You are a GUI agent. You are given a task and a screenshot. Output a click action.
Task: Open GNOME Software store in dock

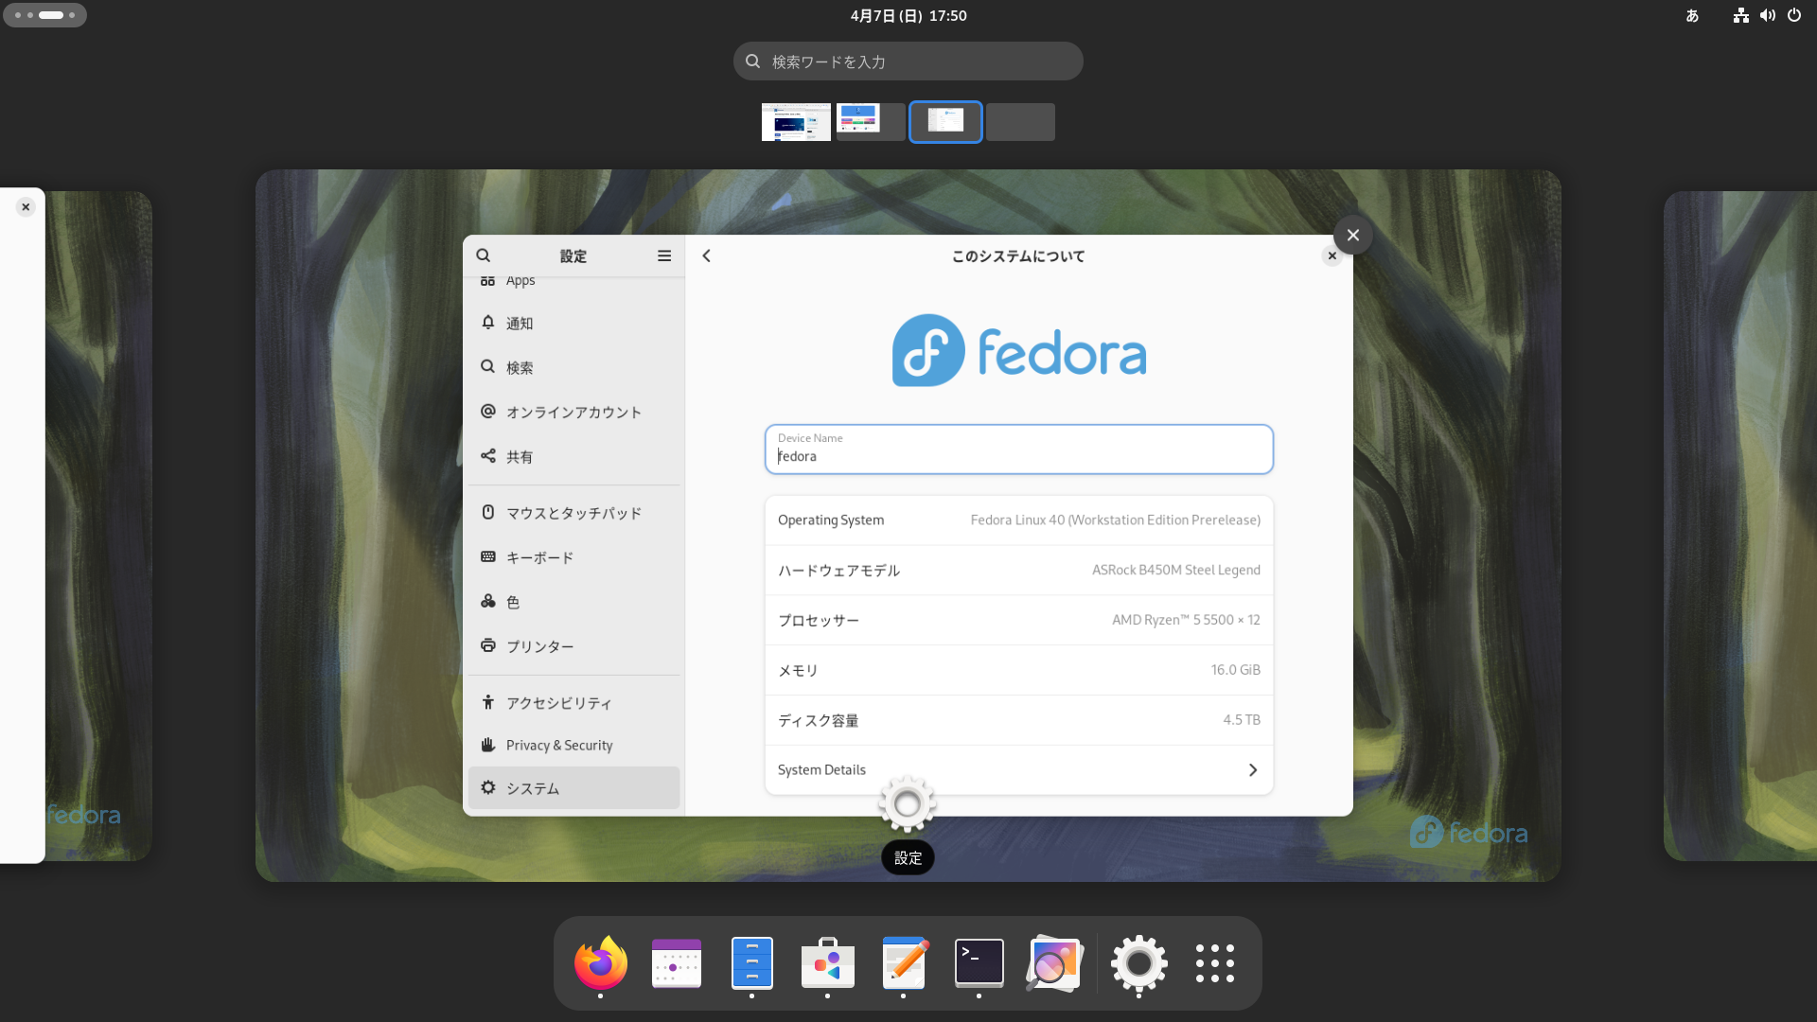[x=828, y=963]
